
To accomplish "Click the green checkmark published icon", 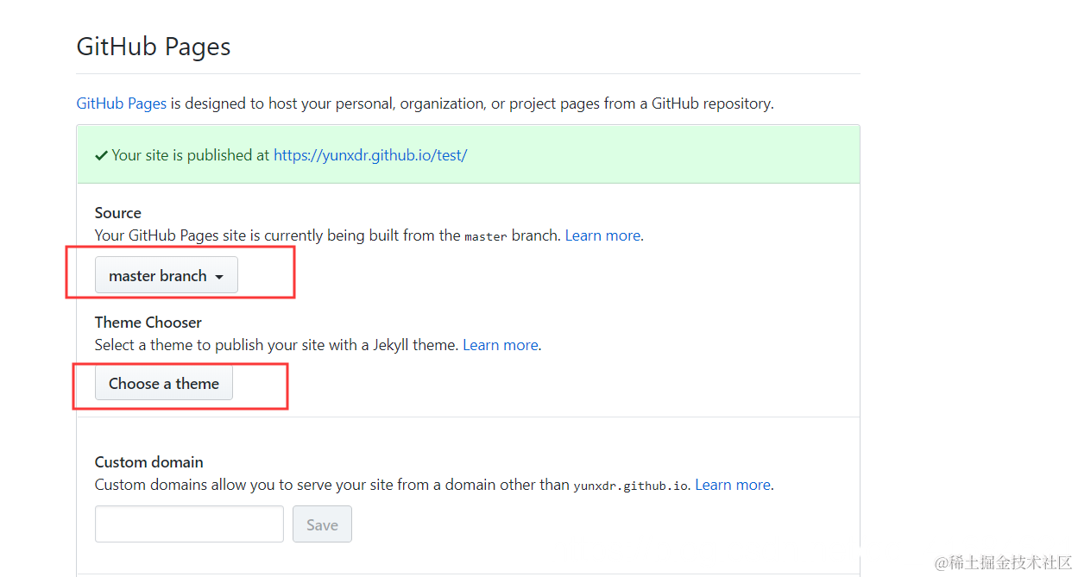I will pos(102,156).
